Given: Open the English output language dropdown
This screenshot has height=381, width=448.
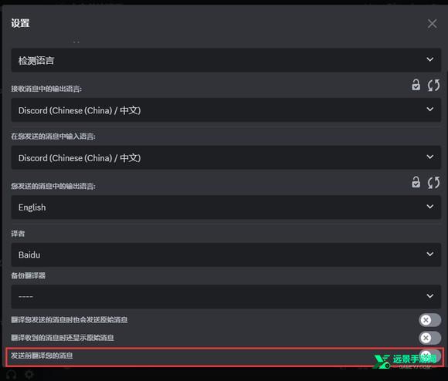Looking at the screenshot, I should [x=226, y=207].
